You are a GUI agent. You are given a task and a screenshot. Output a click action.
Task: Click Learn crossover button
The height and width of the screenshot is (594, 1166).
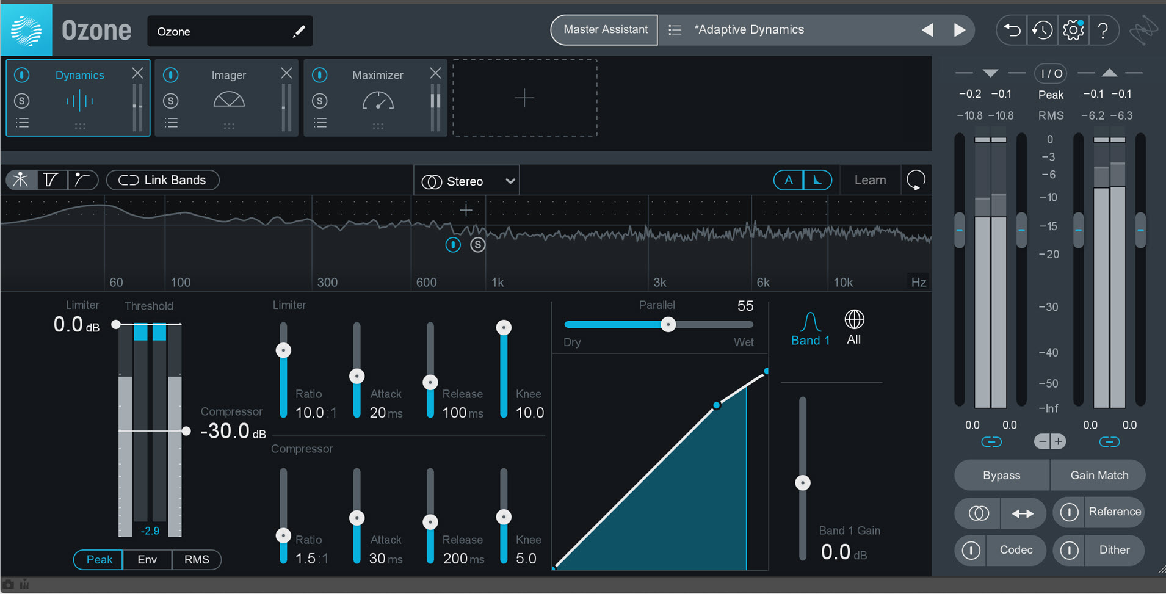(870, 180)
